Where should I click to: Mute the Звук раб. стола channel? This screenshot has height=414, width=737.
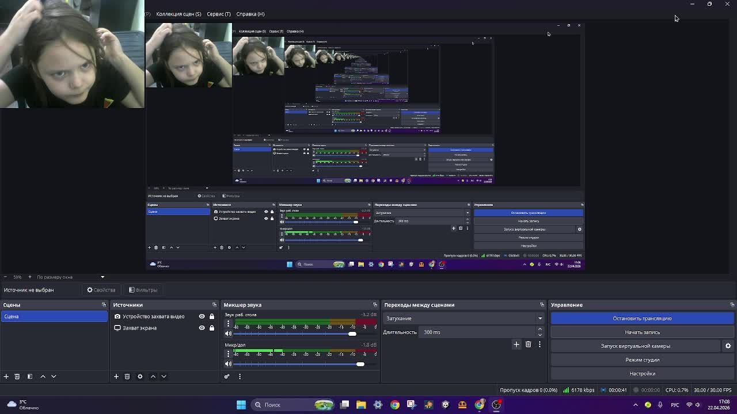coord(228,334)
